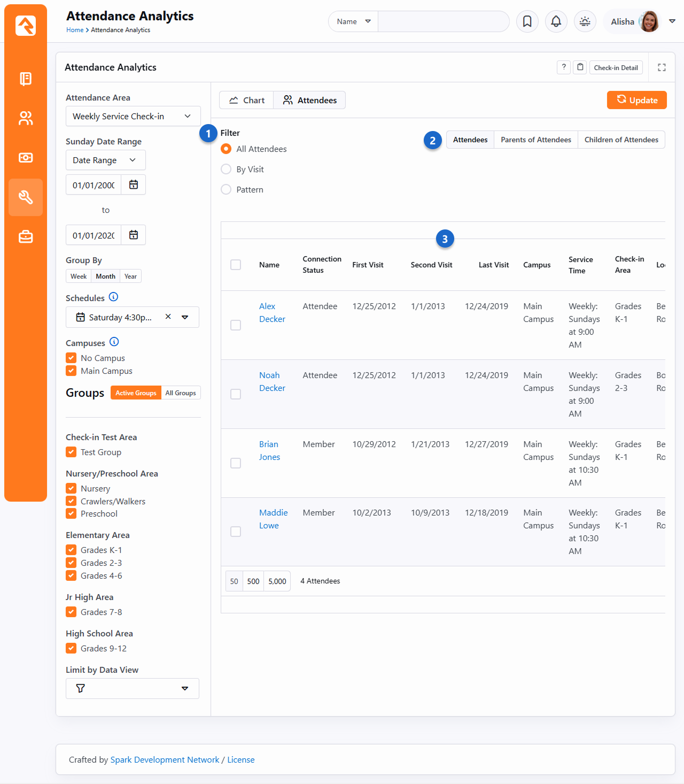Click the header search input field
Viewport: 684px width, 784px height.
pos(444,21)
